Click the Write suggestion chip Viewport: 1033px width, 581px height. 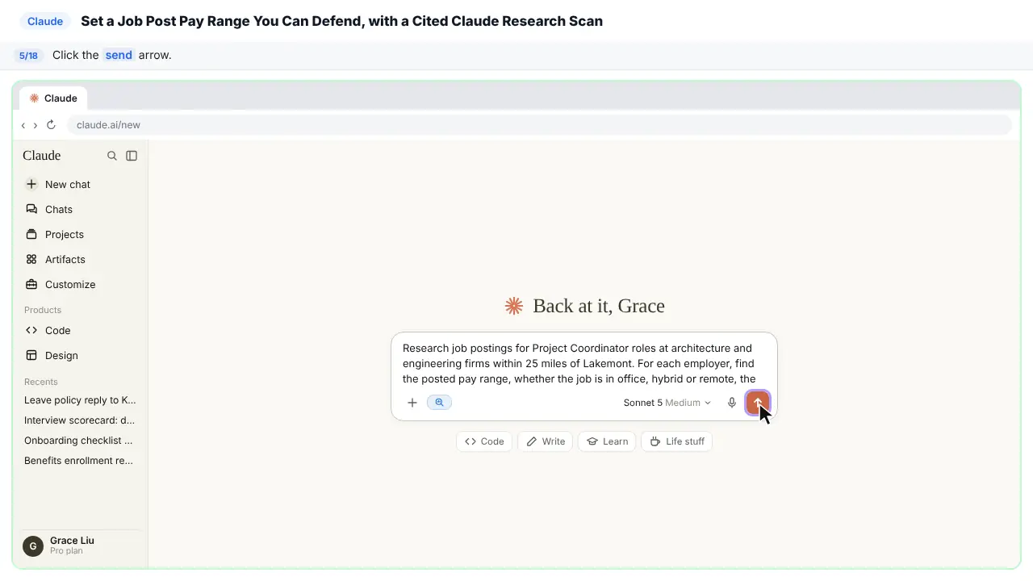[x=546, y=441]
